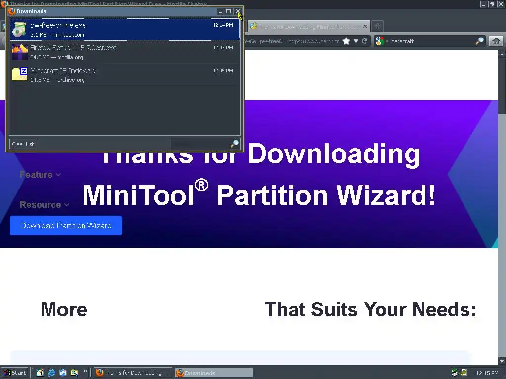Click the pw-free-online.exe installer icon
This screenshot has height=379, width=506.
[x=19, y=30]
